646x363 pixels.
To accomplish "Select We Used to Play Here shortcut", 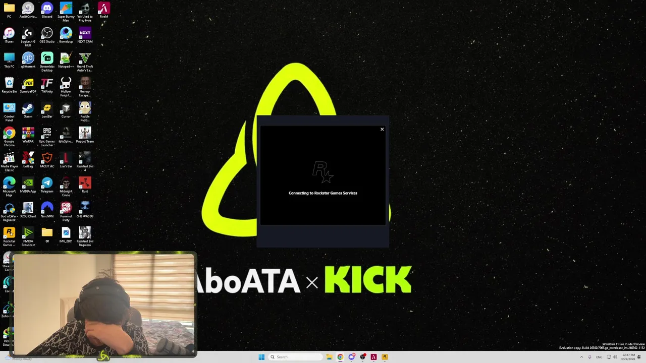I will point(85,12).
